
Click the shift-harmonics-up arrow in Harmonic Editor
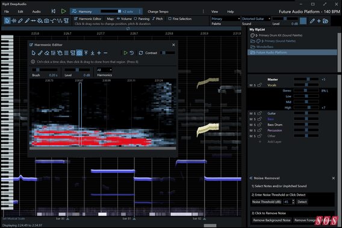point(86,53)
